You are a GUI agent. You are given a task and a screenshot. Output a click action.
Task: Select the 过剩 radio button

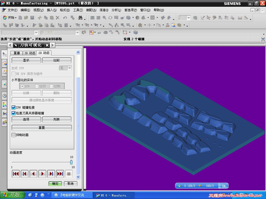pos(51,86)
